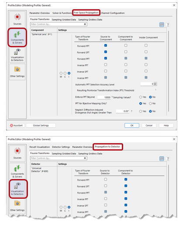
Task: Uncheck Forward SFT Component to Detector
Action: coord(126,186)
